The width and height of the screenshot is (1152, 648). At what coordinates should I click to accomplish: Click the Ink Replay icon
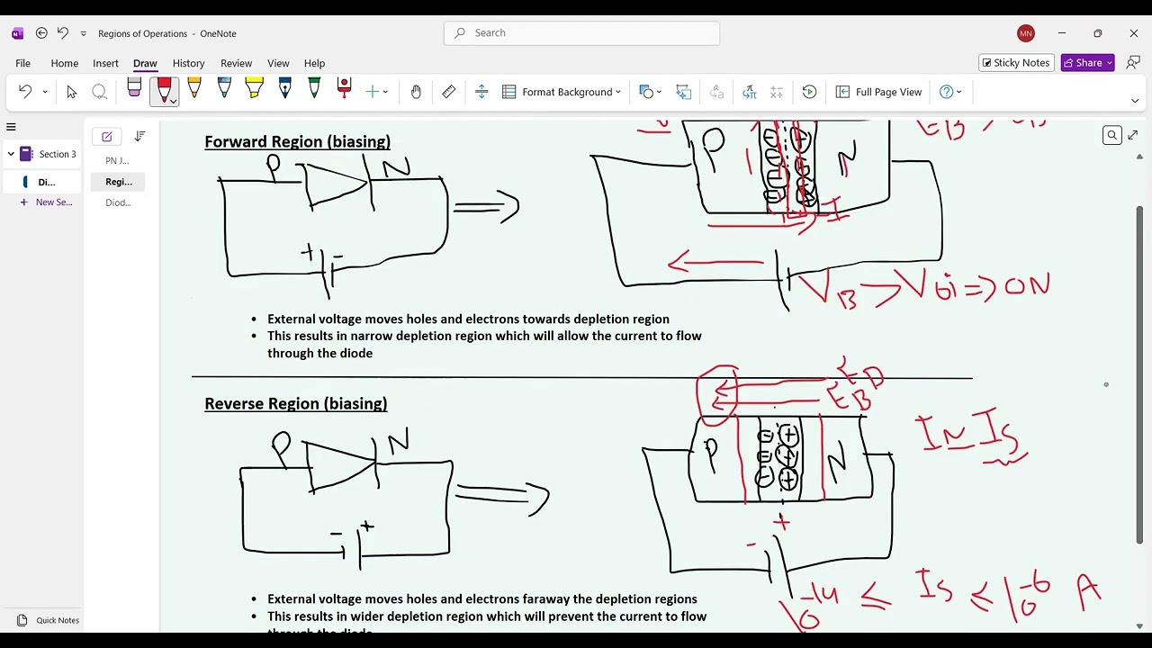click(x=809, y=92)
